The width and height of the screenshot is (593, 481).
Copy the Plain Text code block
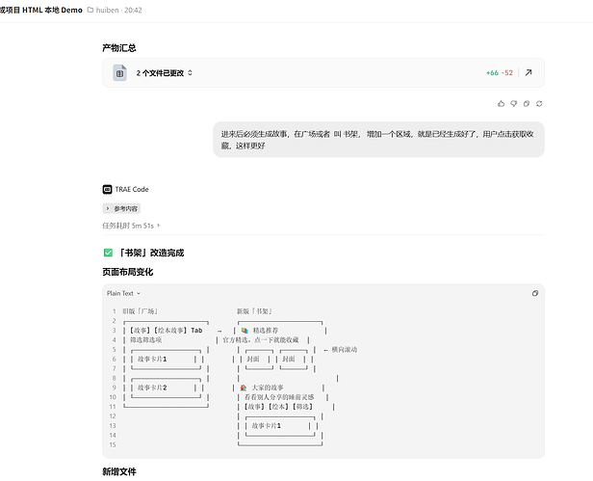click(535, 293)
